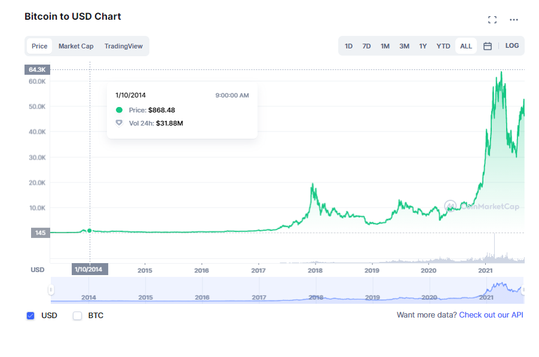Set chart range to YTD
Viewport: 539px width, 357px height.
coord(443,46)
